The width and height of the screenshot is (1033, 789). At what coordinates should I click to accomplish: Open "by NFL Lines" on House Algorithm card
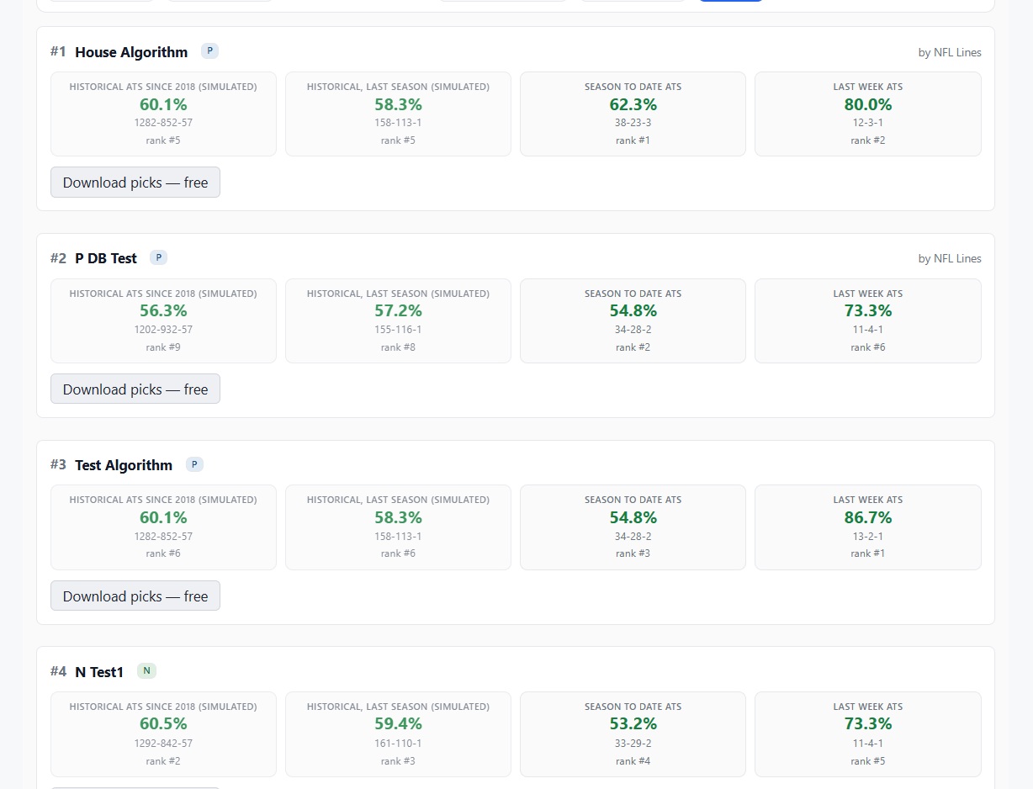pyautogui.click(x=950, y=52)
